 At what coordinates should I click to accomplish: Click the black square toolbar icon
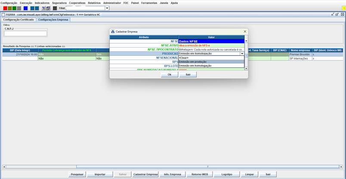point(55,8)
